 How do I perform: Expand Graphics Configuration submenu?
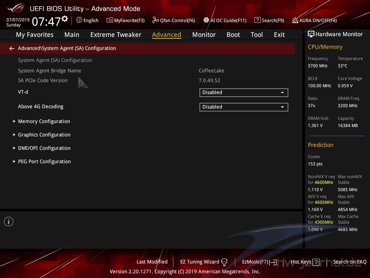pos(44,135)
